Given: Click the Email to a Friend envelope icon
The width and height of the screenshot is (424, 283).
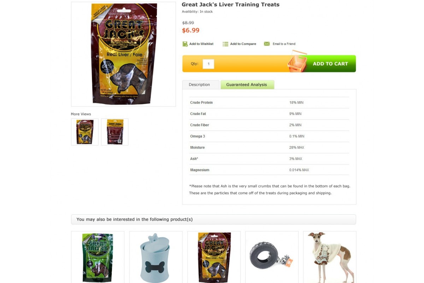Looking at the screenshot, I should (267, 44).
